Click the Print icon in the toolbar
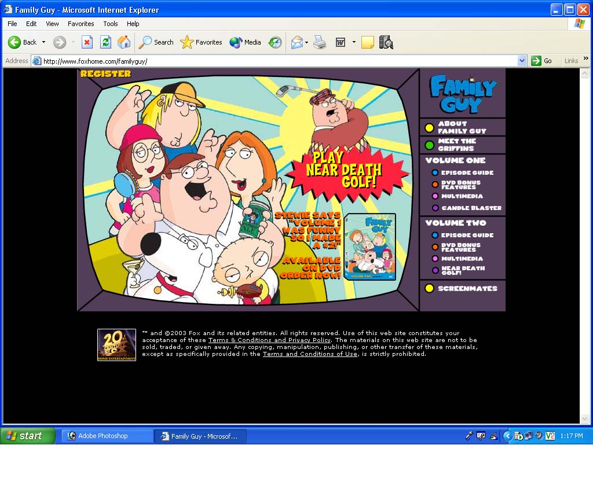This screenshot has height=500, width=593. tap(320, 42)
